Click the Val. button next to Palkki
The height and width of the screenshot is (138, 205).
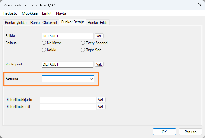coord(99,36)
